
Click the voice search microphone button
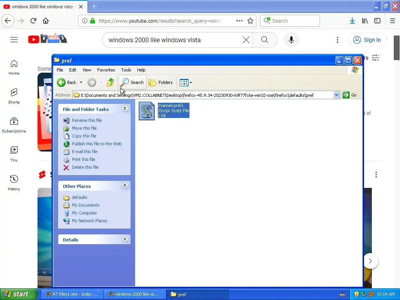291,40
